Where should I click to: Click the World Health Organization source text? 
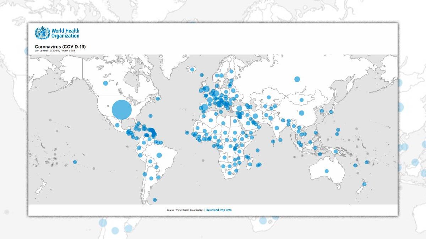pos(189,210)
